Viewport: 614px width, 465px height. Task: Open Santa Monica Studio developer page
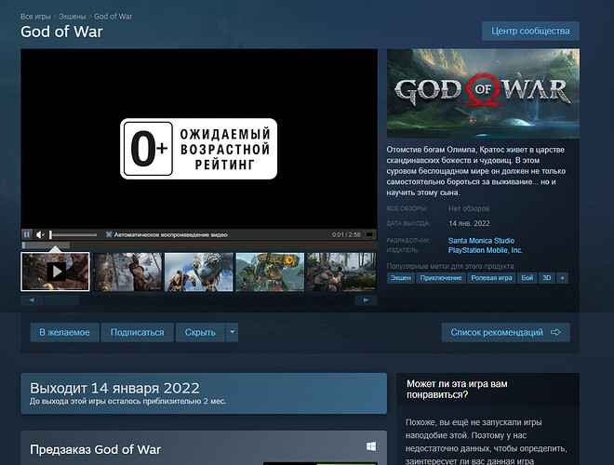(481, 241)
